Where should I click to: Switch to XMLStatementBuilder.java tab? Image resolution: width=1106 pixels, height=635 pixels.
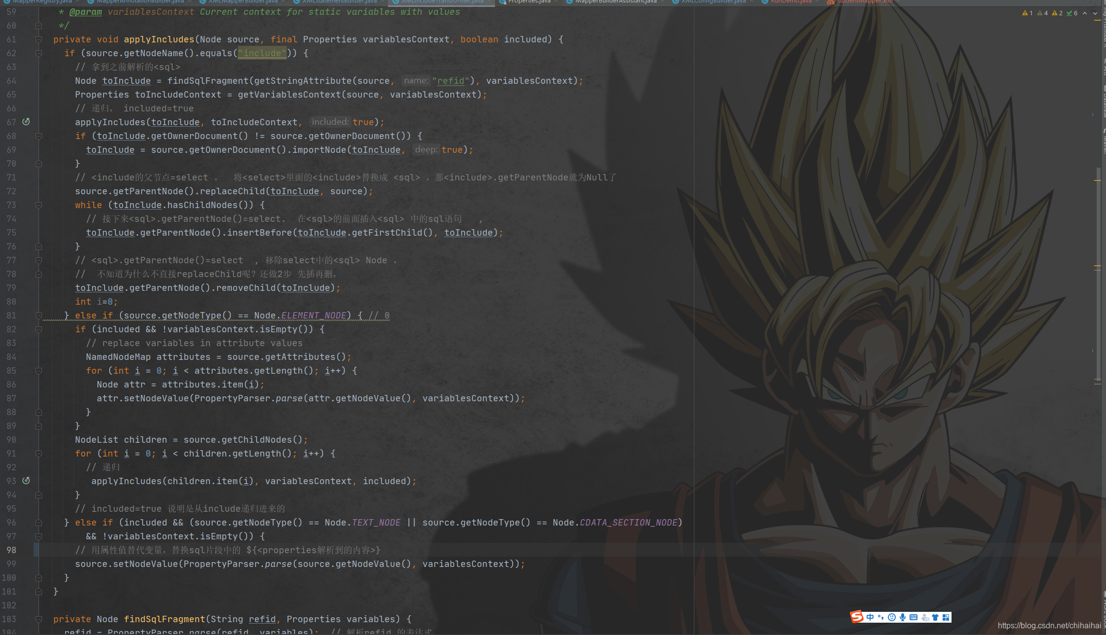coord(339,2)
